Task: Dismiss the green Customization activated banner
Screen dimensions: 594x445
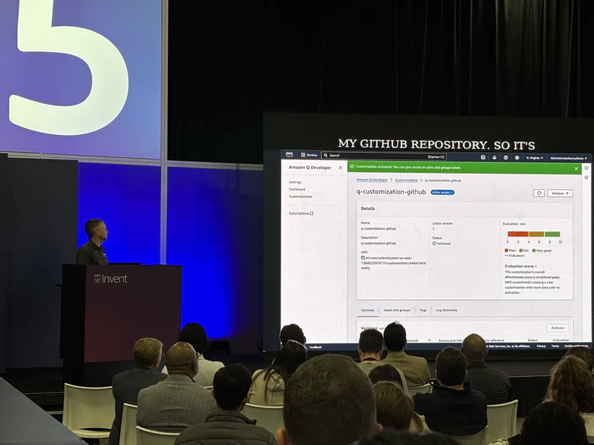Action: pos(575,169)
